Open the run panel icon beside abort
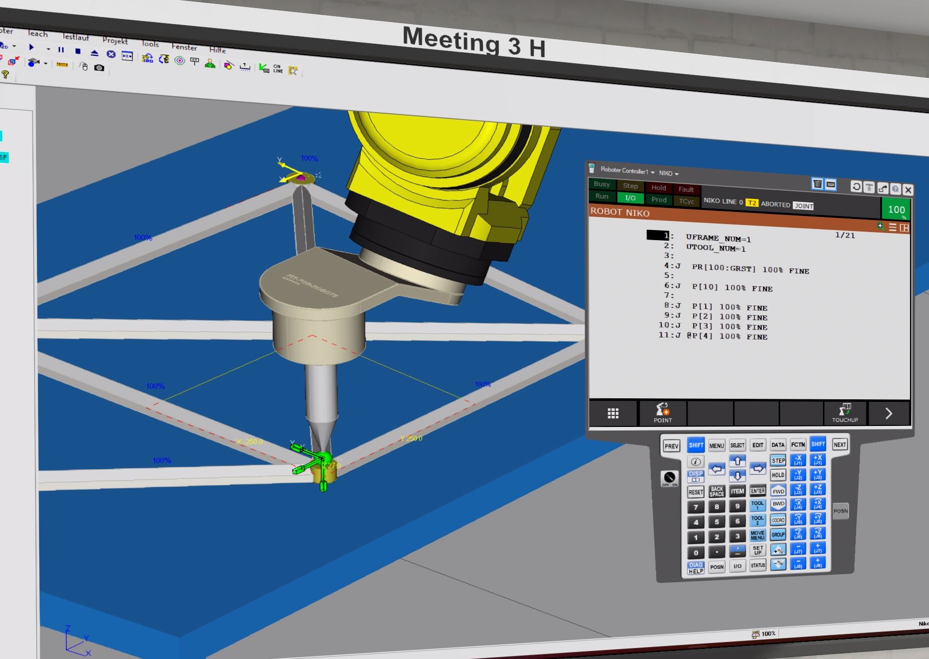 [128, 56]
